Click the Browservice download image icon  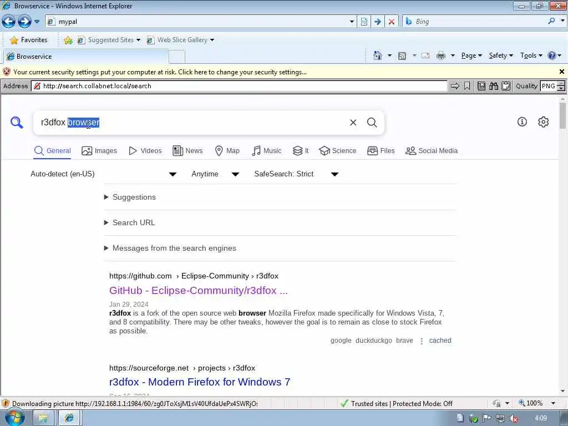(481, 86)
